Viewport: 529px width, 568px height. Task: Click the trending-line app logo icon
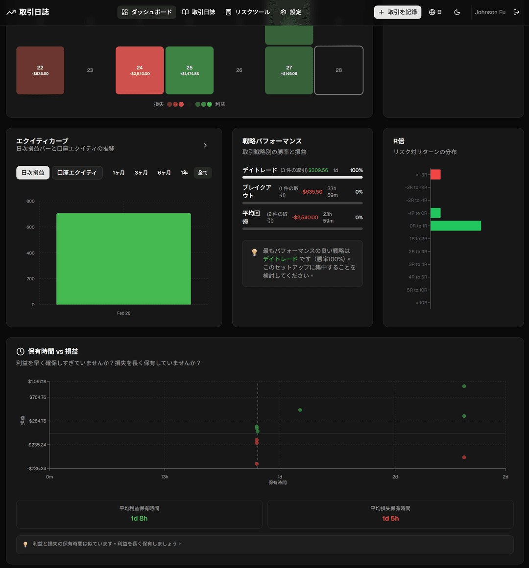click(x=11, y=12)
